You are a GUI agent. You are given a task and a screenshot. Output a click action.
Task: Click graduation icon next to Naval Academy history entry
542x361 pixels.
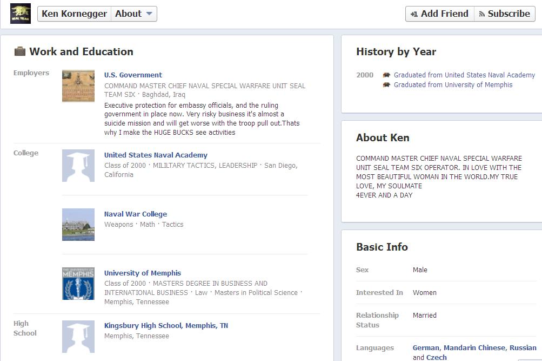coord(386,75)
